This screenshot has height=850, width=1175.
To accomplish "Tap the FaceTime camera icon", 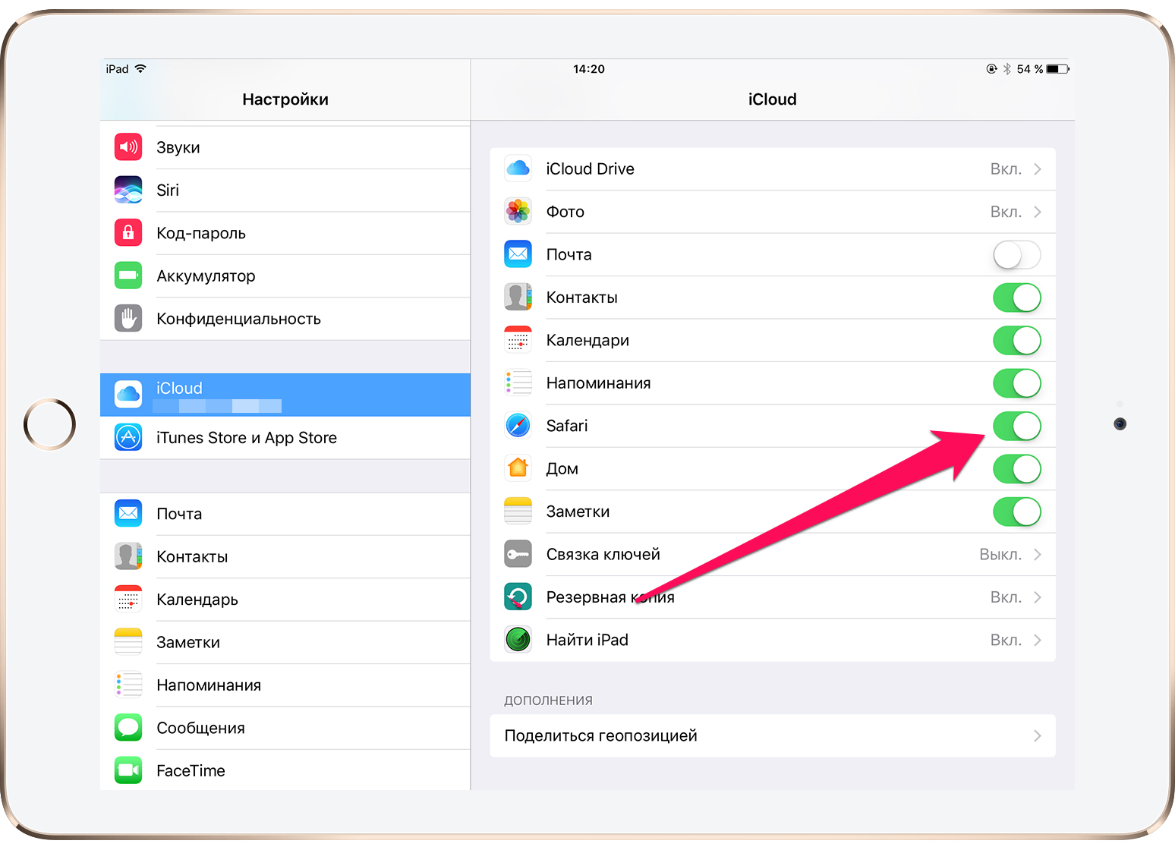I will (128, 770).
